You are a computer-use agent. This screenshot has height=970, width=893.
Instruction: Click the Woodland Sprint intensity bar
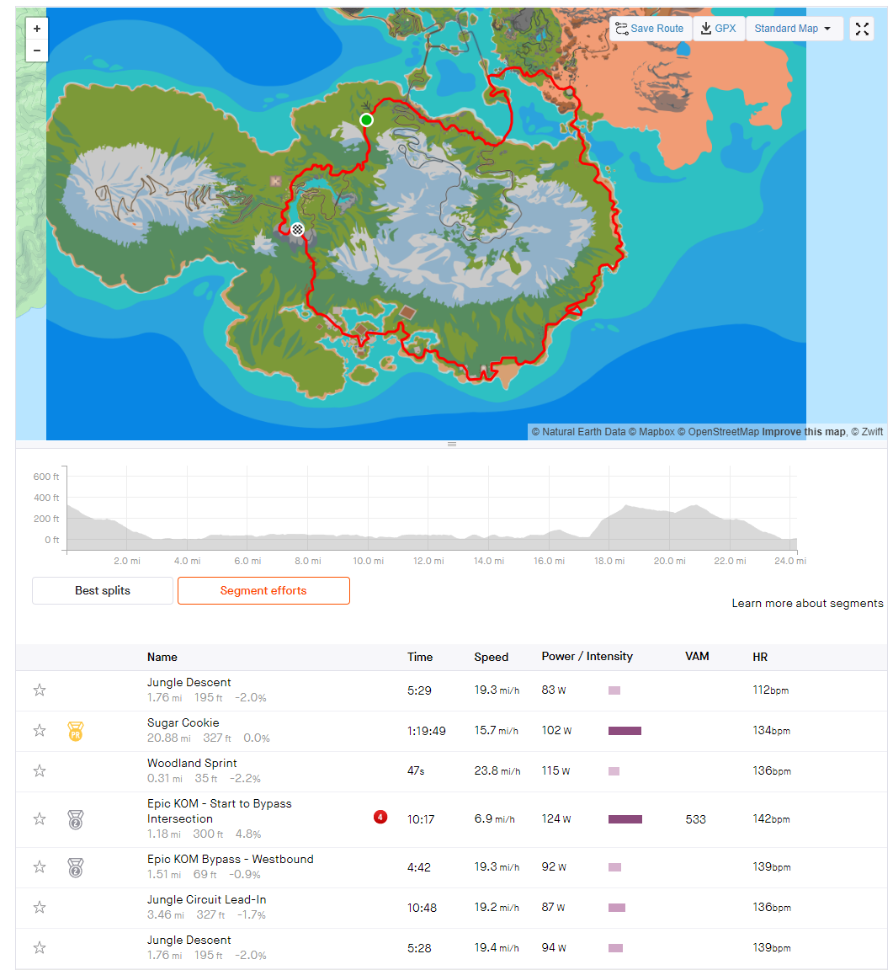[614, 771]
